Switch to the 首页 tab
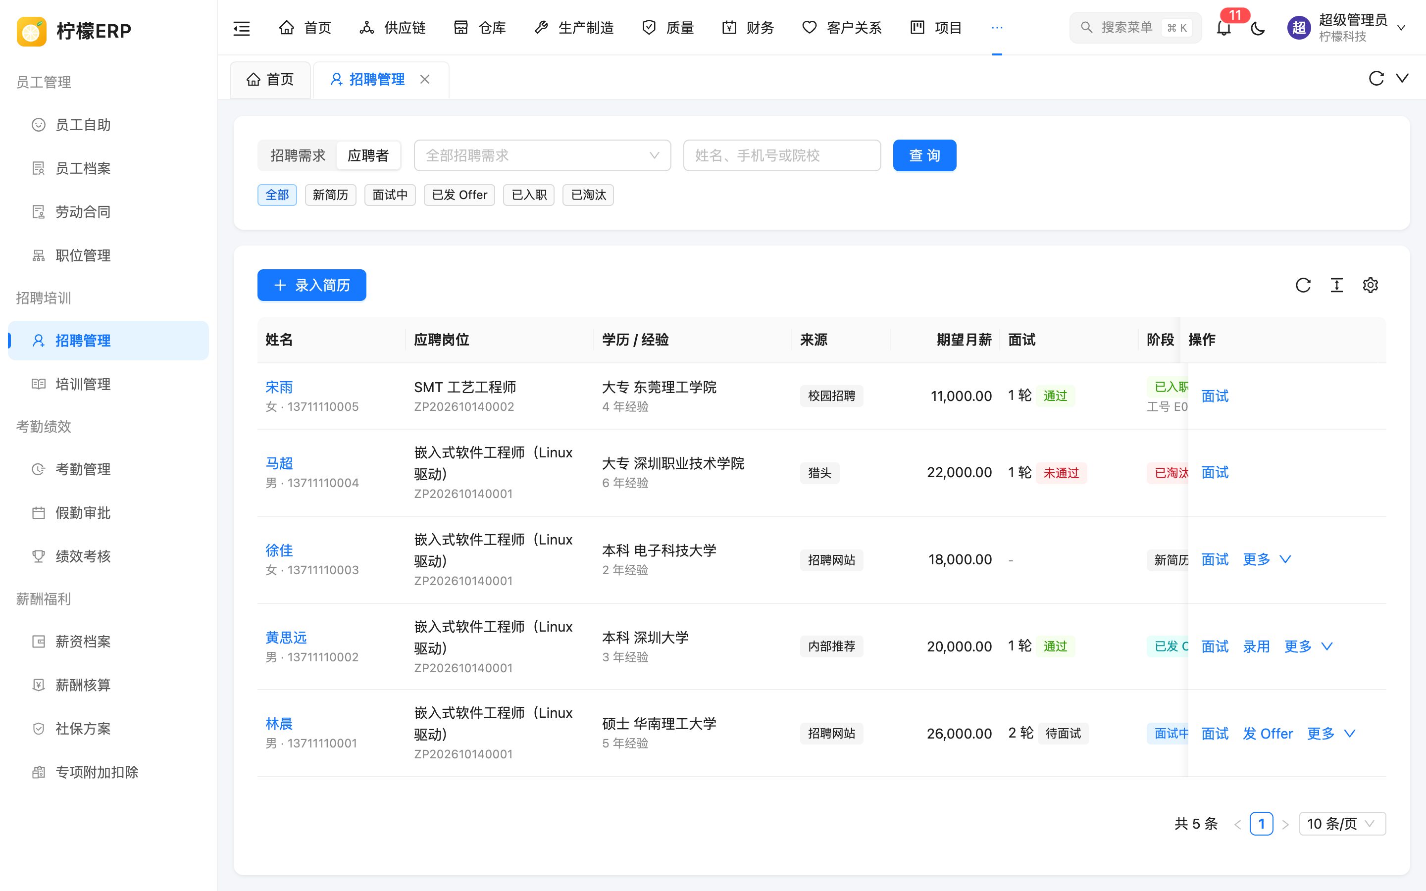Viewport: 1426px width, 891px height. pyautogui.click(x=270, y=79)
